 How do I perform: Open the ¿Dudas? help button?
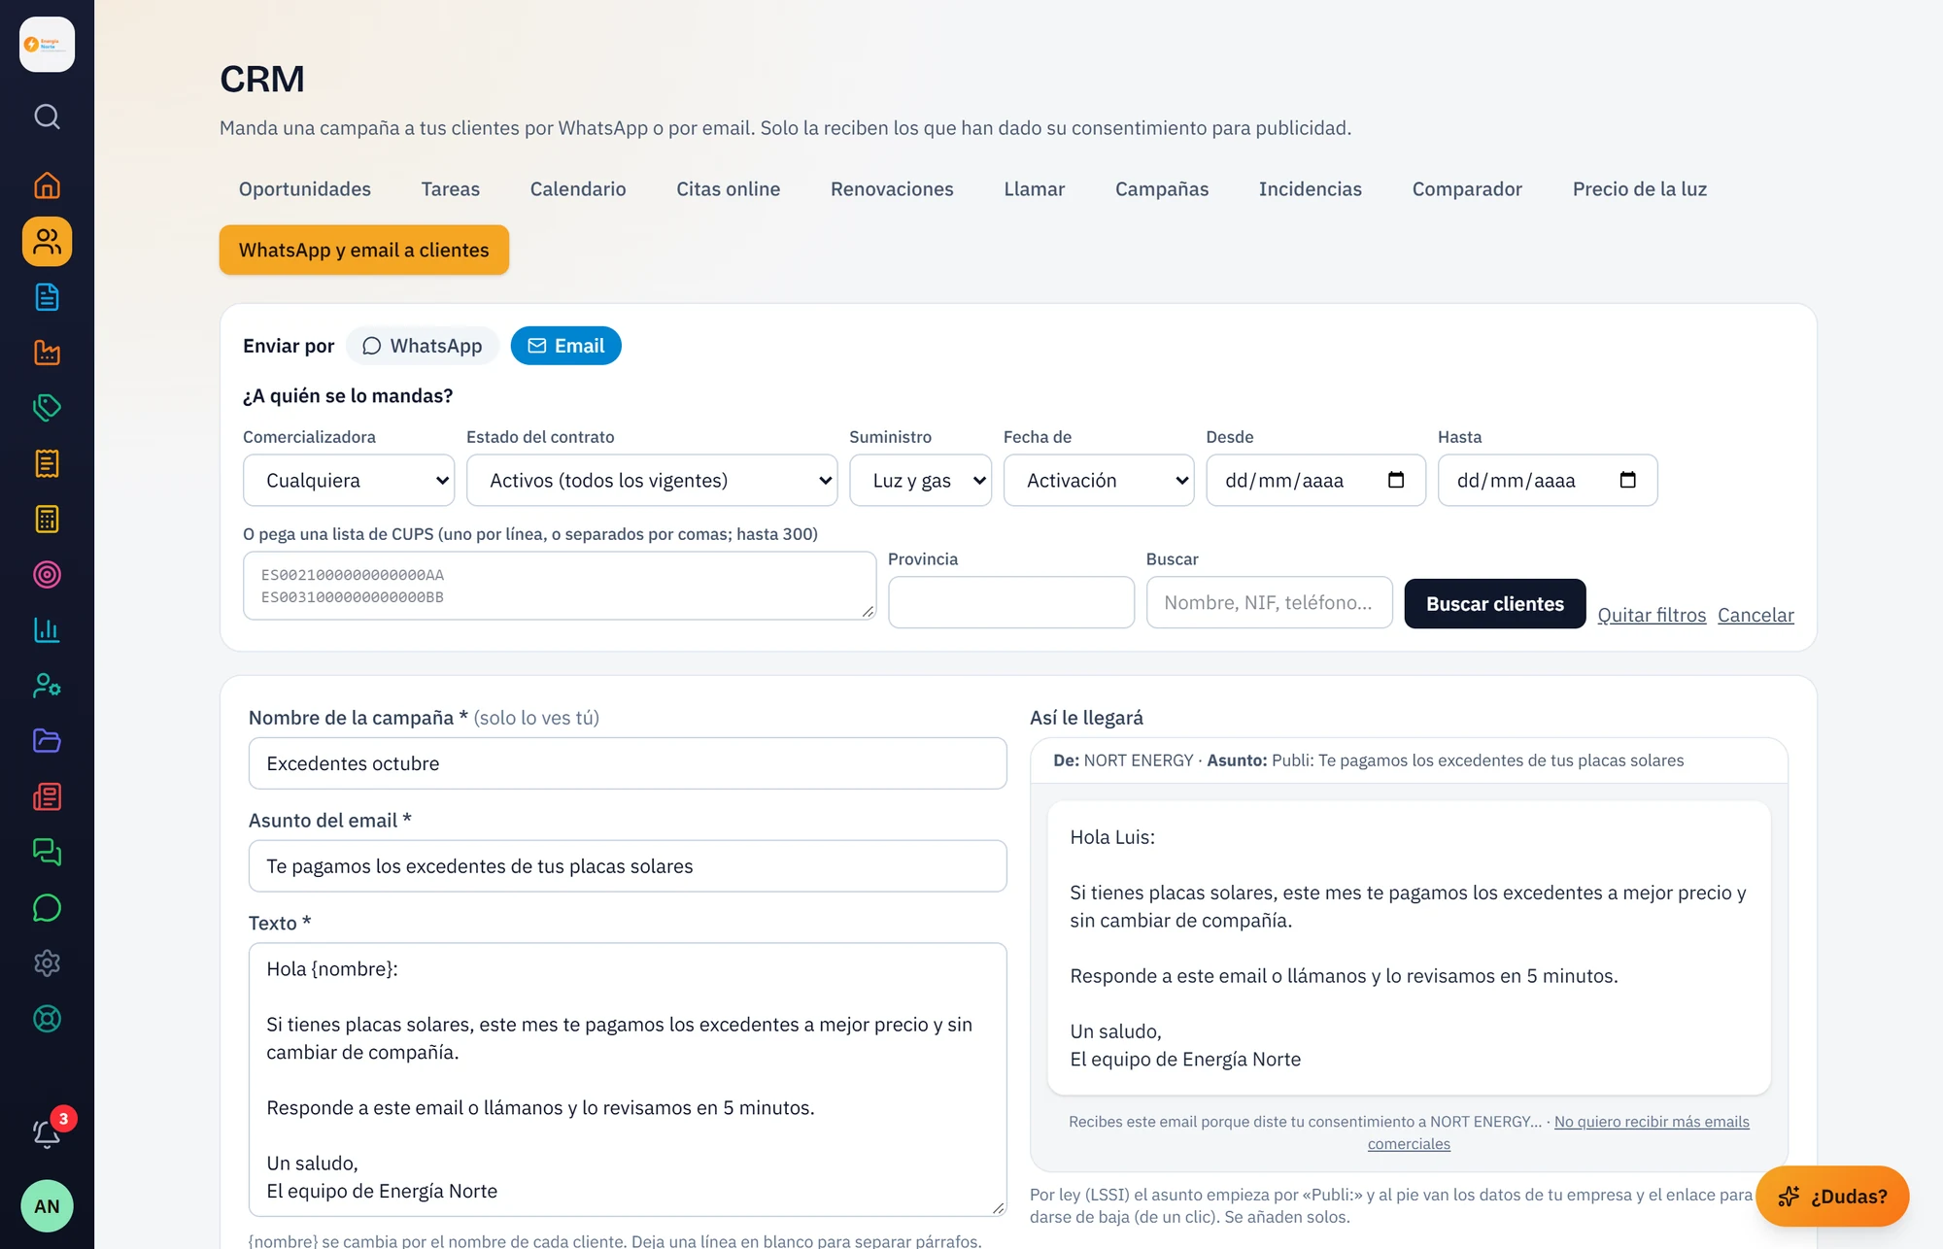tap(1832, 1197)
